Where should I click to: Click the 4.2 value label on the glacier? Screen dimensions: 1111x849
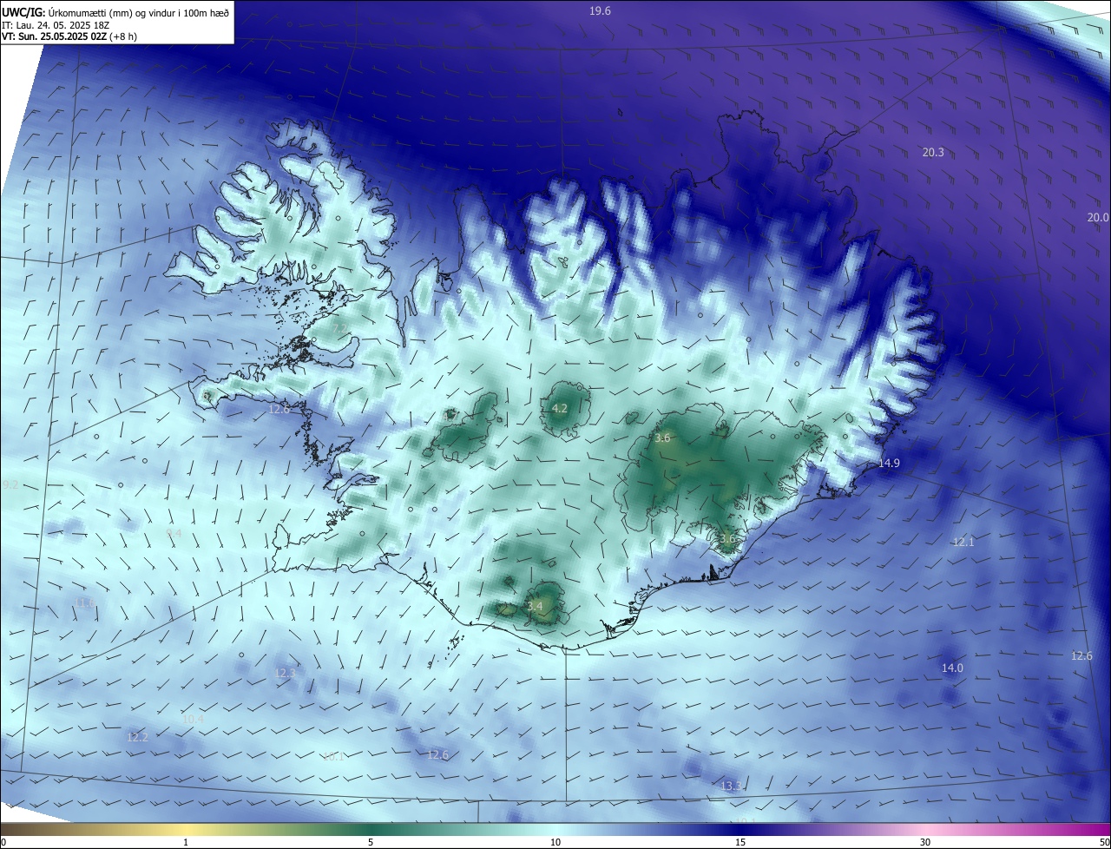[x=560, y=408]
